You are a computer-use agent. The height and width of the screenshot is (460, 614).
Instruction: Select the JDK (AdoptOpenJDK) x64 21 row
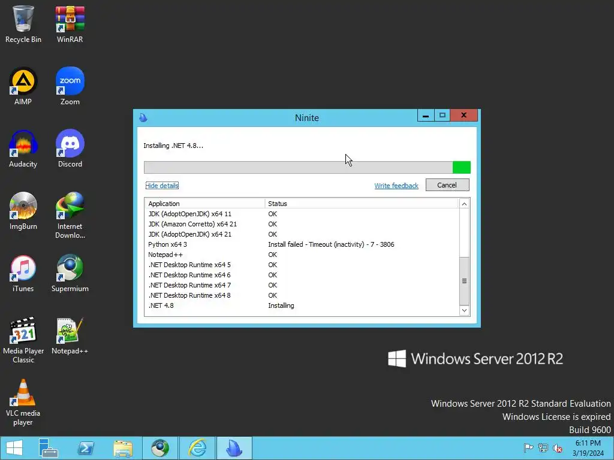click(x=302, y=234)
